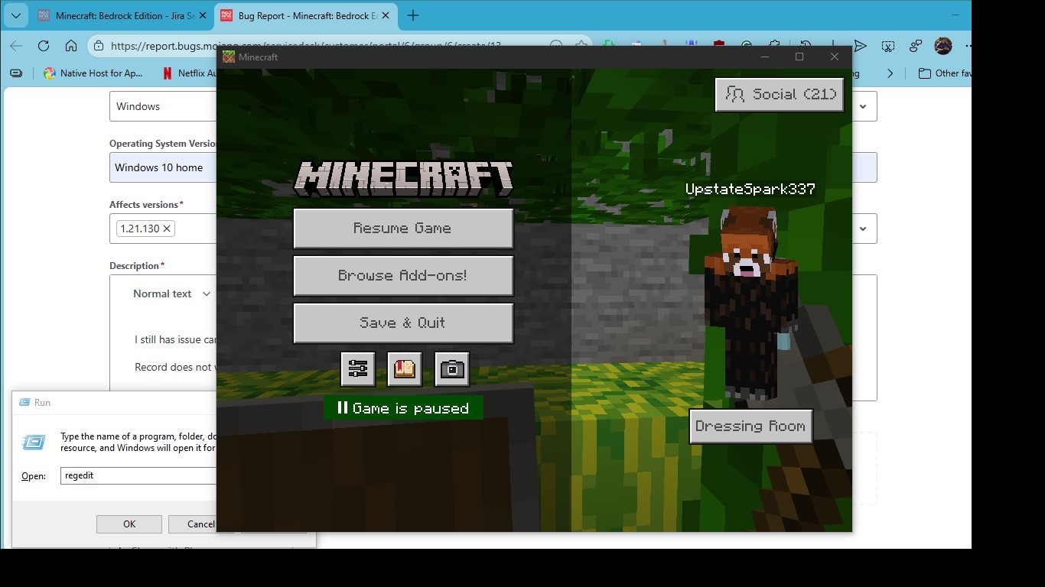
Task: Open the Minecraft window icon in its title bar
Action: point(229,57)
